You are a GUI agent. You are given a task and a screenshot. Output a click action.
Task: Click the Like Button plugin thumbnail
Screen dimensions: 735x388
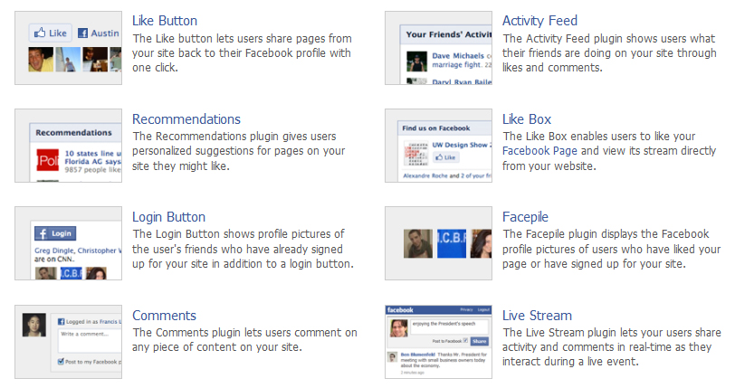(68, 48)
